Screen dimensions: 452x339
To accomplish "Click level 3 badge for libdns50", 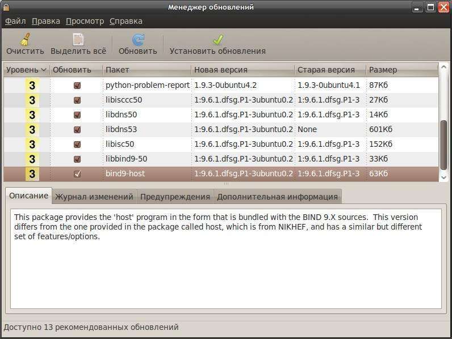I will (x=32, y=115).
